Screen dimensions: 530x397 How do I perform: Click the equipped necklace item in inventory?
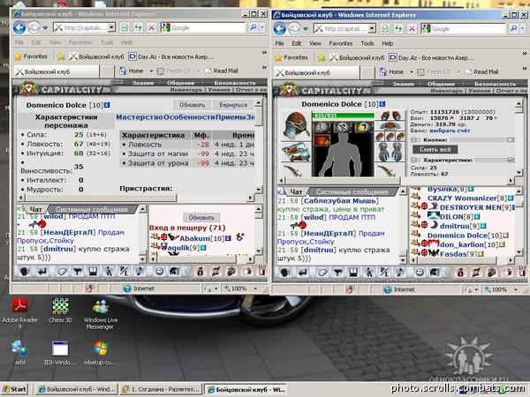(x=390, y=126)
